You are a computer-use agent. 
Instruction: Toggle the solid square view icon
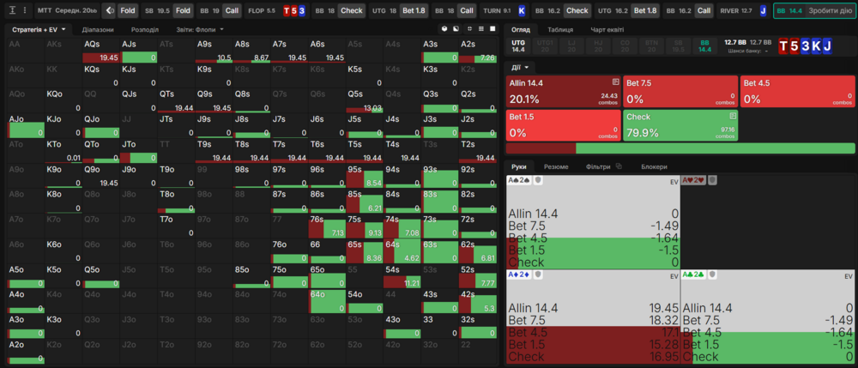pyautogui.click(x=492, y=29)
